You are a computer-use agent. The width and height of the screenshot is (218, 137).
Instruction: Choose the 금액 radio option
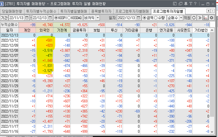[144, 18]
